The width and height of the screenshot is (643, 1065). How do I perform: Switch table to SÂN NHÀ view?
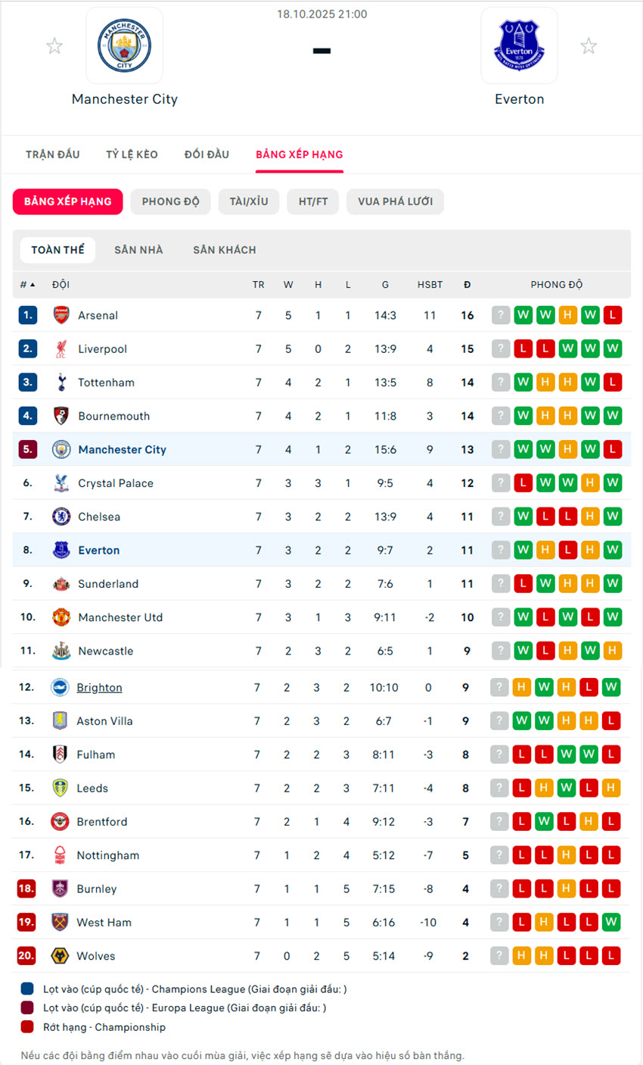138,250
